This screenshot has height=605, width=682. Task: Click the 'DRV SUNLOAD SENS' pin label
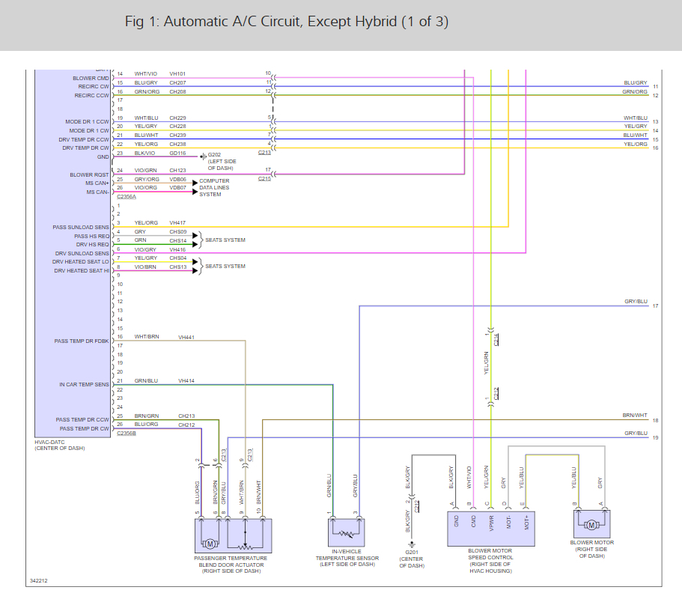[x=82, y=253]
